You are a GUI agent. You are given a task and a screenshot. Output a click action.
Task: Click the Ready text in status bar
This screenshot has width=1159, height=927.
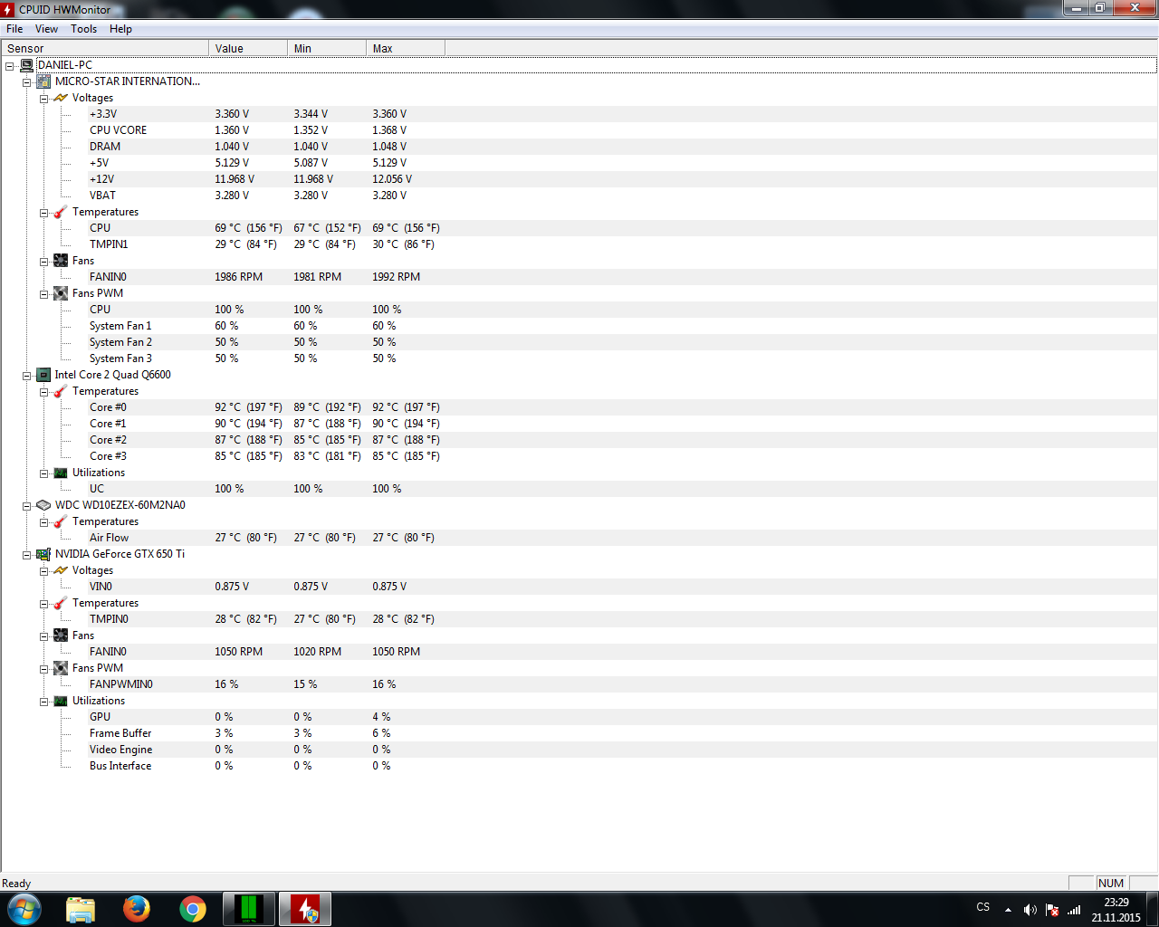16,884
